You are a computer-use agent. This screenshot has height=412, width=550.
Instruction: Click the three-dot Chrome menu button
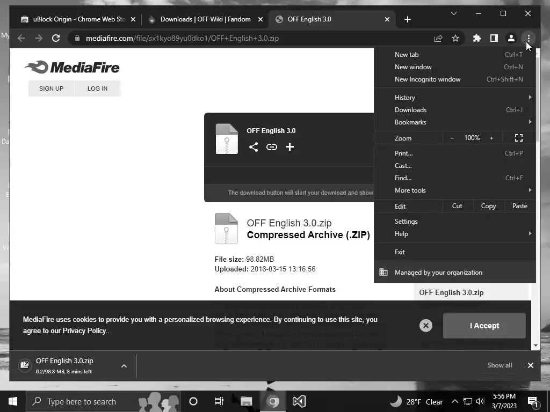tap(529, 38)
